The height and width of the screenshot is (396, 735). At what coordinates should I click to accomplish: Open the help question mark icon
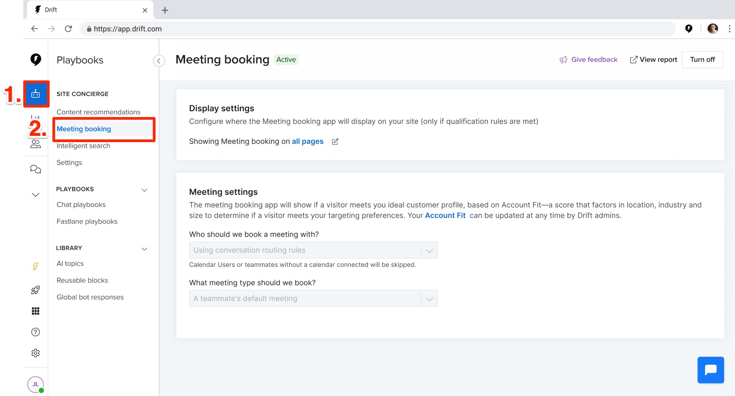[x=35, y=332]
